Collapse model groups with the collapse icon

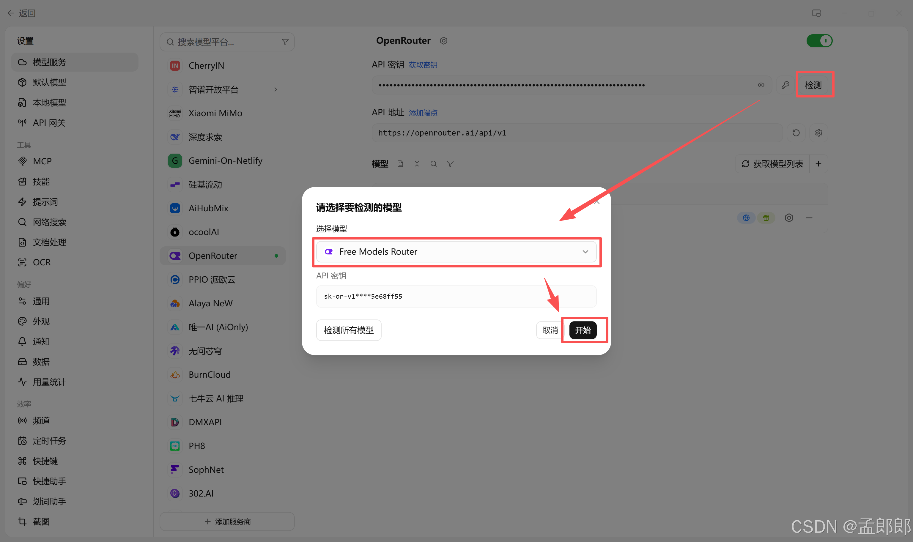[x=417, y=164]
